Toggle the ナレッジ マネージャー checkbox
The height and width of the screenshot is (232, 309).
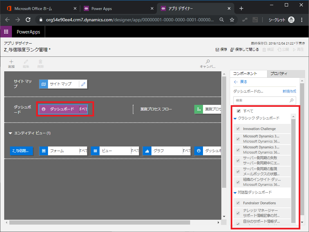tap(238, 213)
